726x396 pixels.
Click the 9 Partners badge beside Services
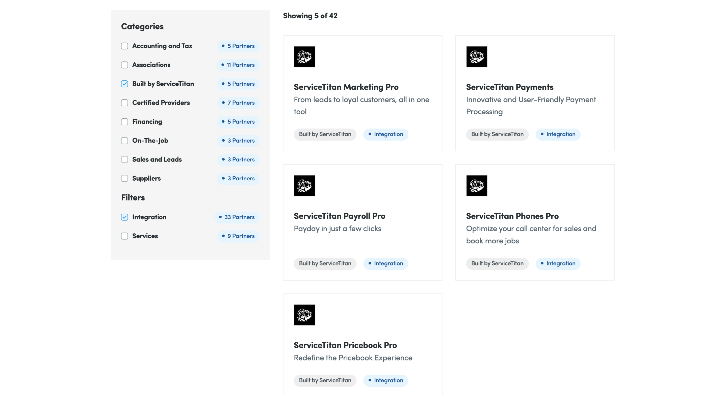tap(238, 236)
